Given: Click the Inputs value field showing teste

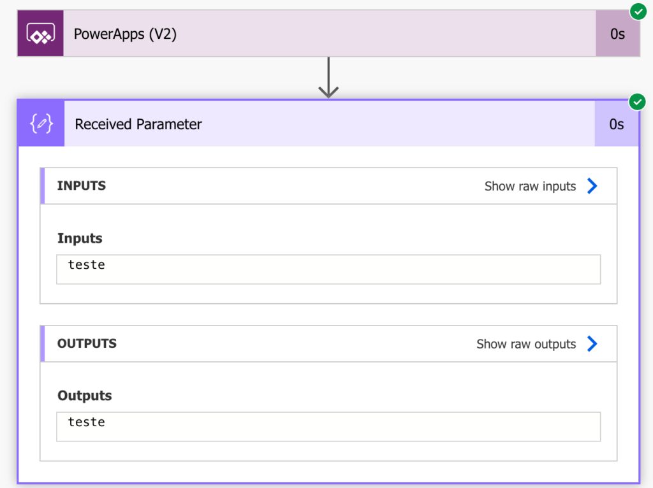Looking at the screenshot, I should 328,269.
